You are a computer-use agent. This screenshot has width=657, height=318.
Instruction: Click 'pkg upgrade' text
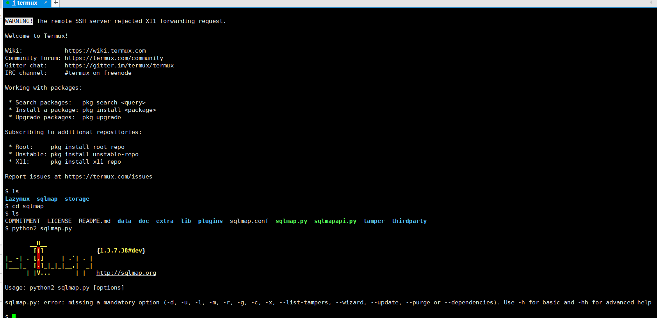click(x=101, y=117)
